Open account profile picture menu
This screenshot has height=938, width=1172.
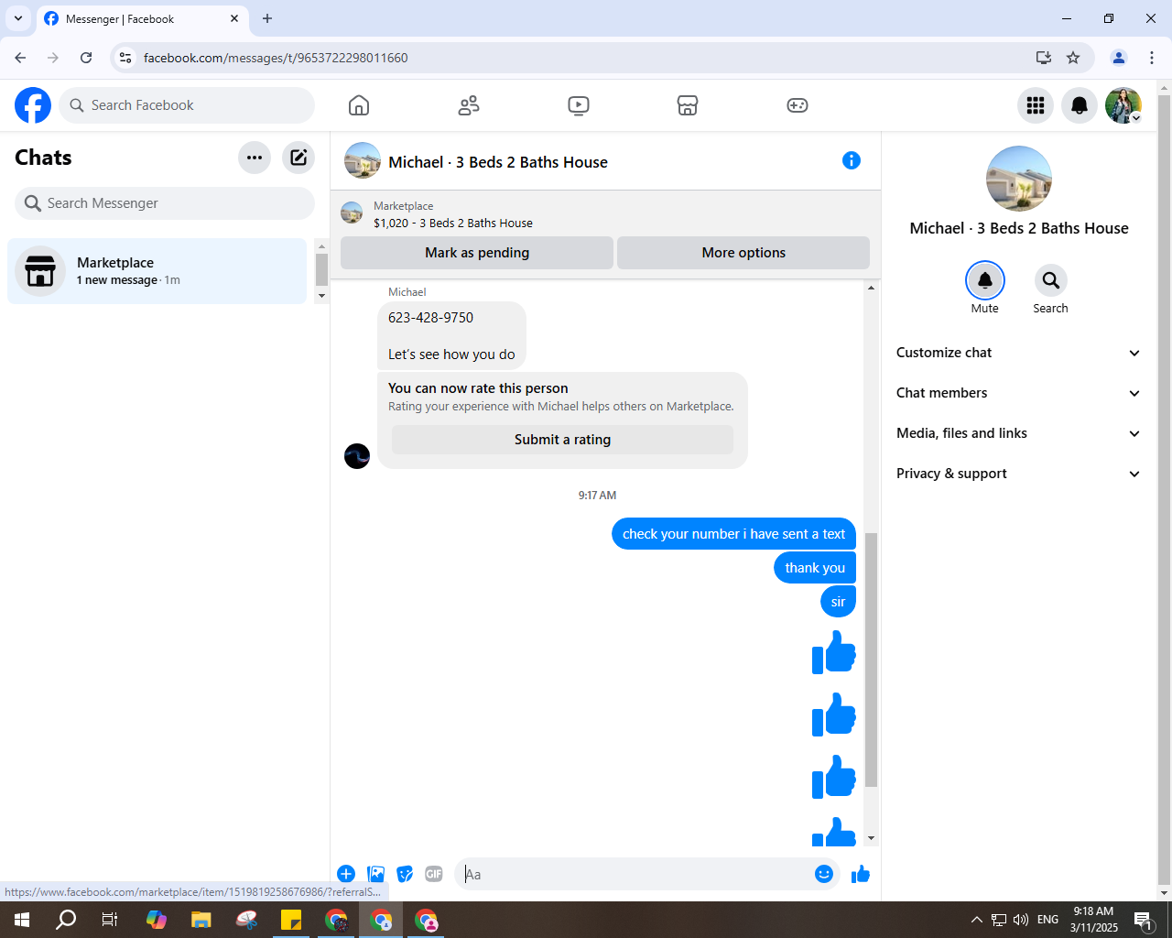1123,105
